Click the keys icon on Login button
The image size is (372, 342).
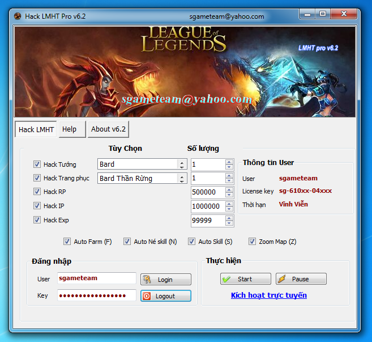pyautogui.click(x=147, y=279)
